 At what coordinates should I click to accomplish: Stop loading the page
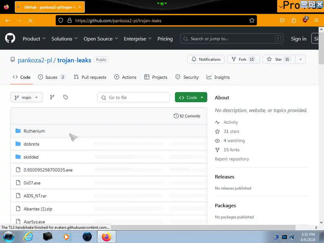click(x=30, y=21)
